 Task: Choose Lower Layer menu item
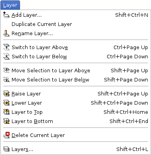point(75,103)
